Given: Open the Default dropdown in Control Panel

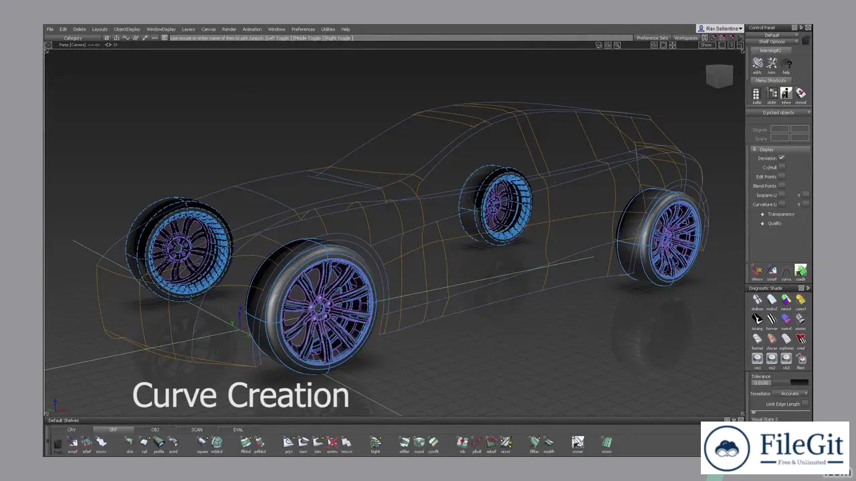Looking at the screenshot, I should point(773,35).
